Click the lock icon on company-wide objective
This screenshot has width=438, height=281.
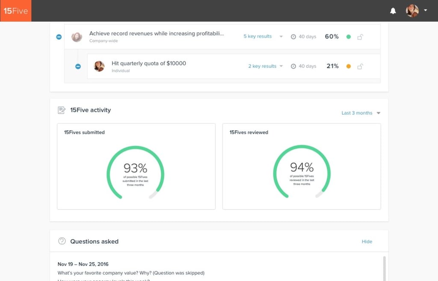[360, 37]
